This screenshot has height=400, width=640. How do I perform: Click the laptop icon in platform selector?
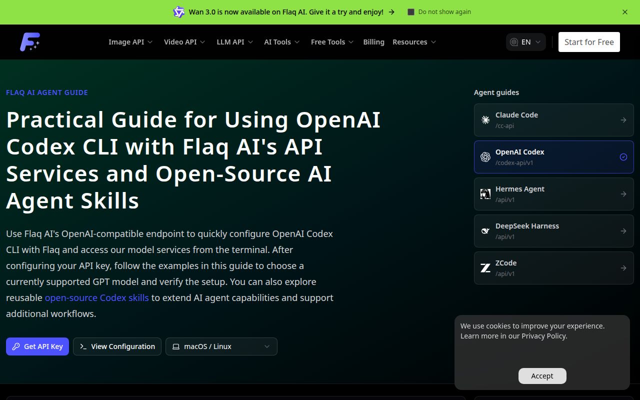coord(176,346)
